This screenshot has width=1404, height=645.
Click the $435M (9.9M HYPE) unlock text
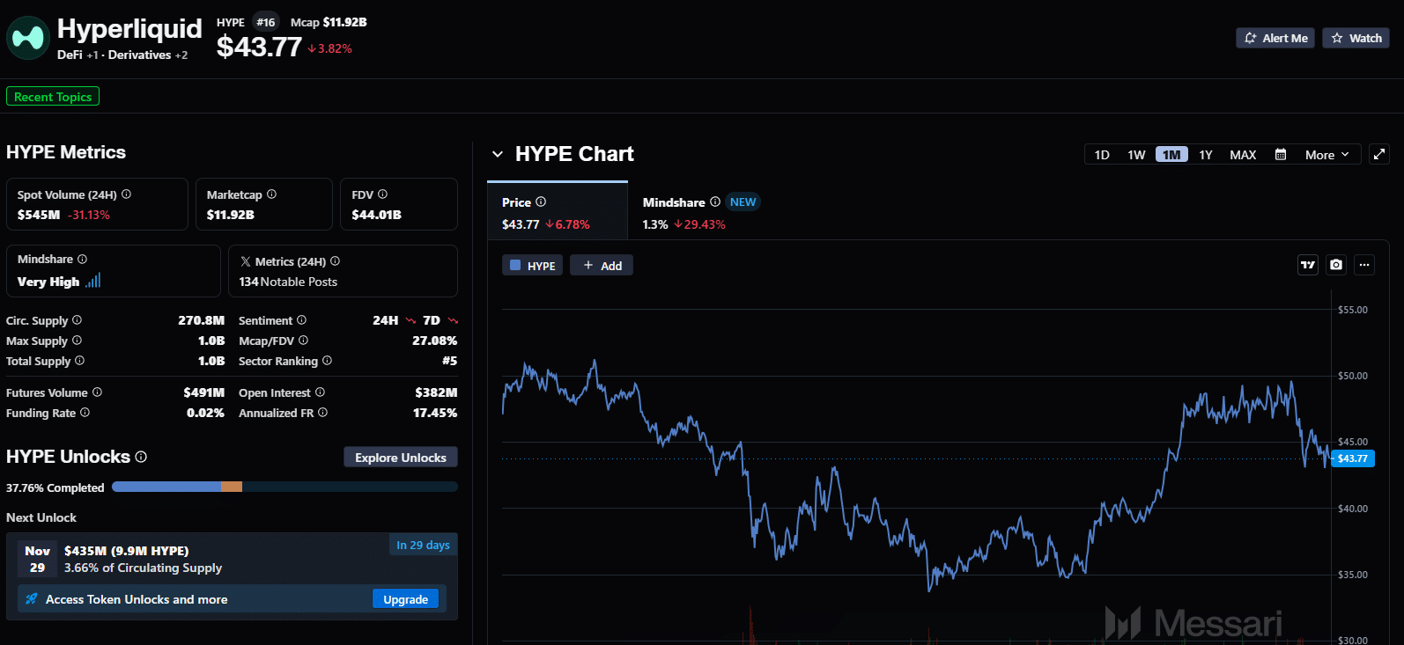click(127, 551)
